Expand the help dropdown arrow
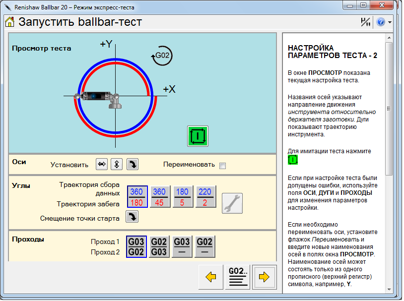Image resolution: width=404 pixels, height=301 pixels. [x=390, y=22]
